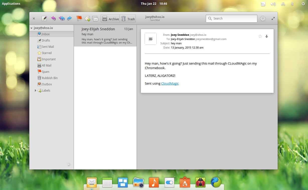Click the CloudMagic link in the email

tap(170, 83)
